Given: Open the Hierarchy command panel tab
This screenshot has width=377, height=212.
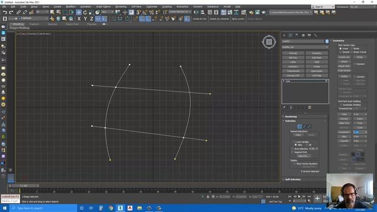Looking at the screenshot, I should tap(297, 35).
